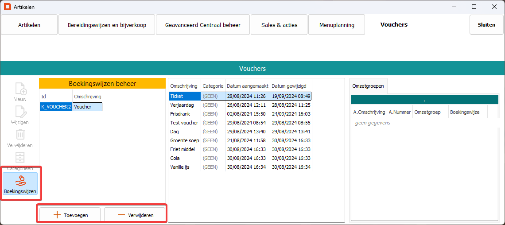Select the Groente soep voucher row
The width and height of the screenshot is (505, 225).
pos(184,140)
